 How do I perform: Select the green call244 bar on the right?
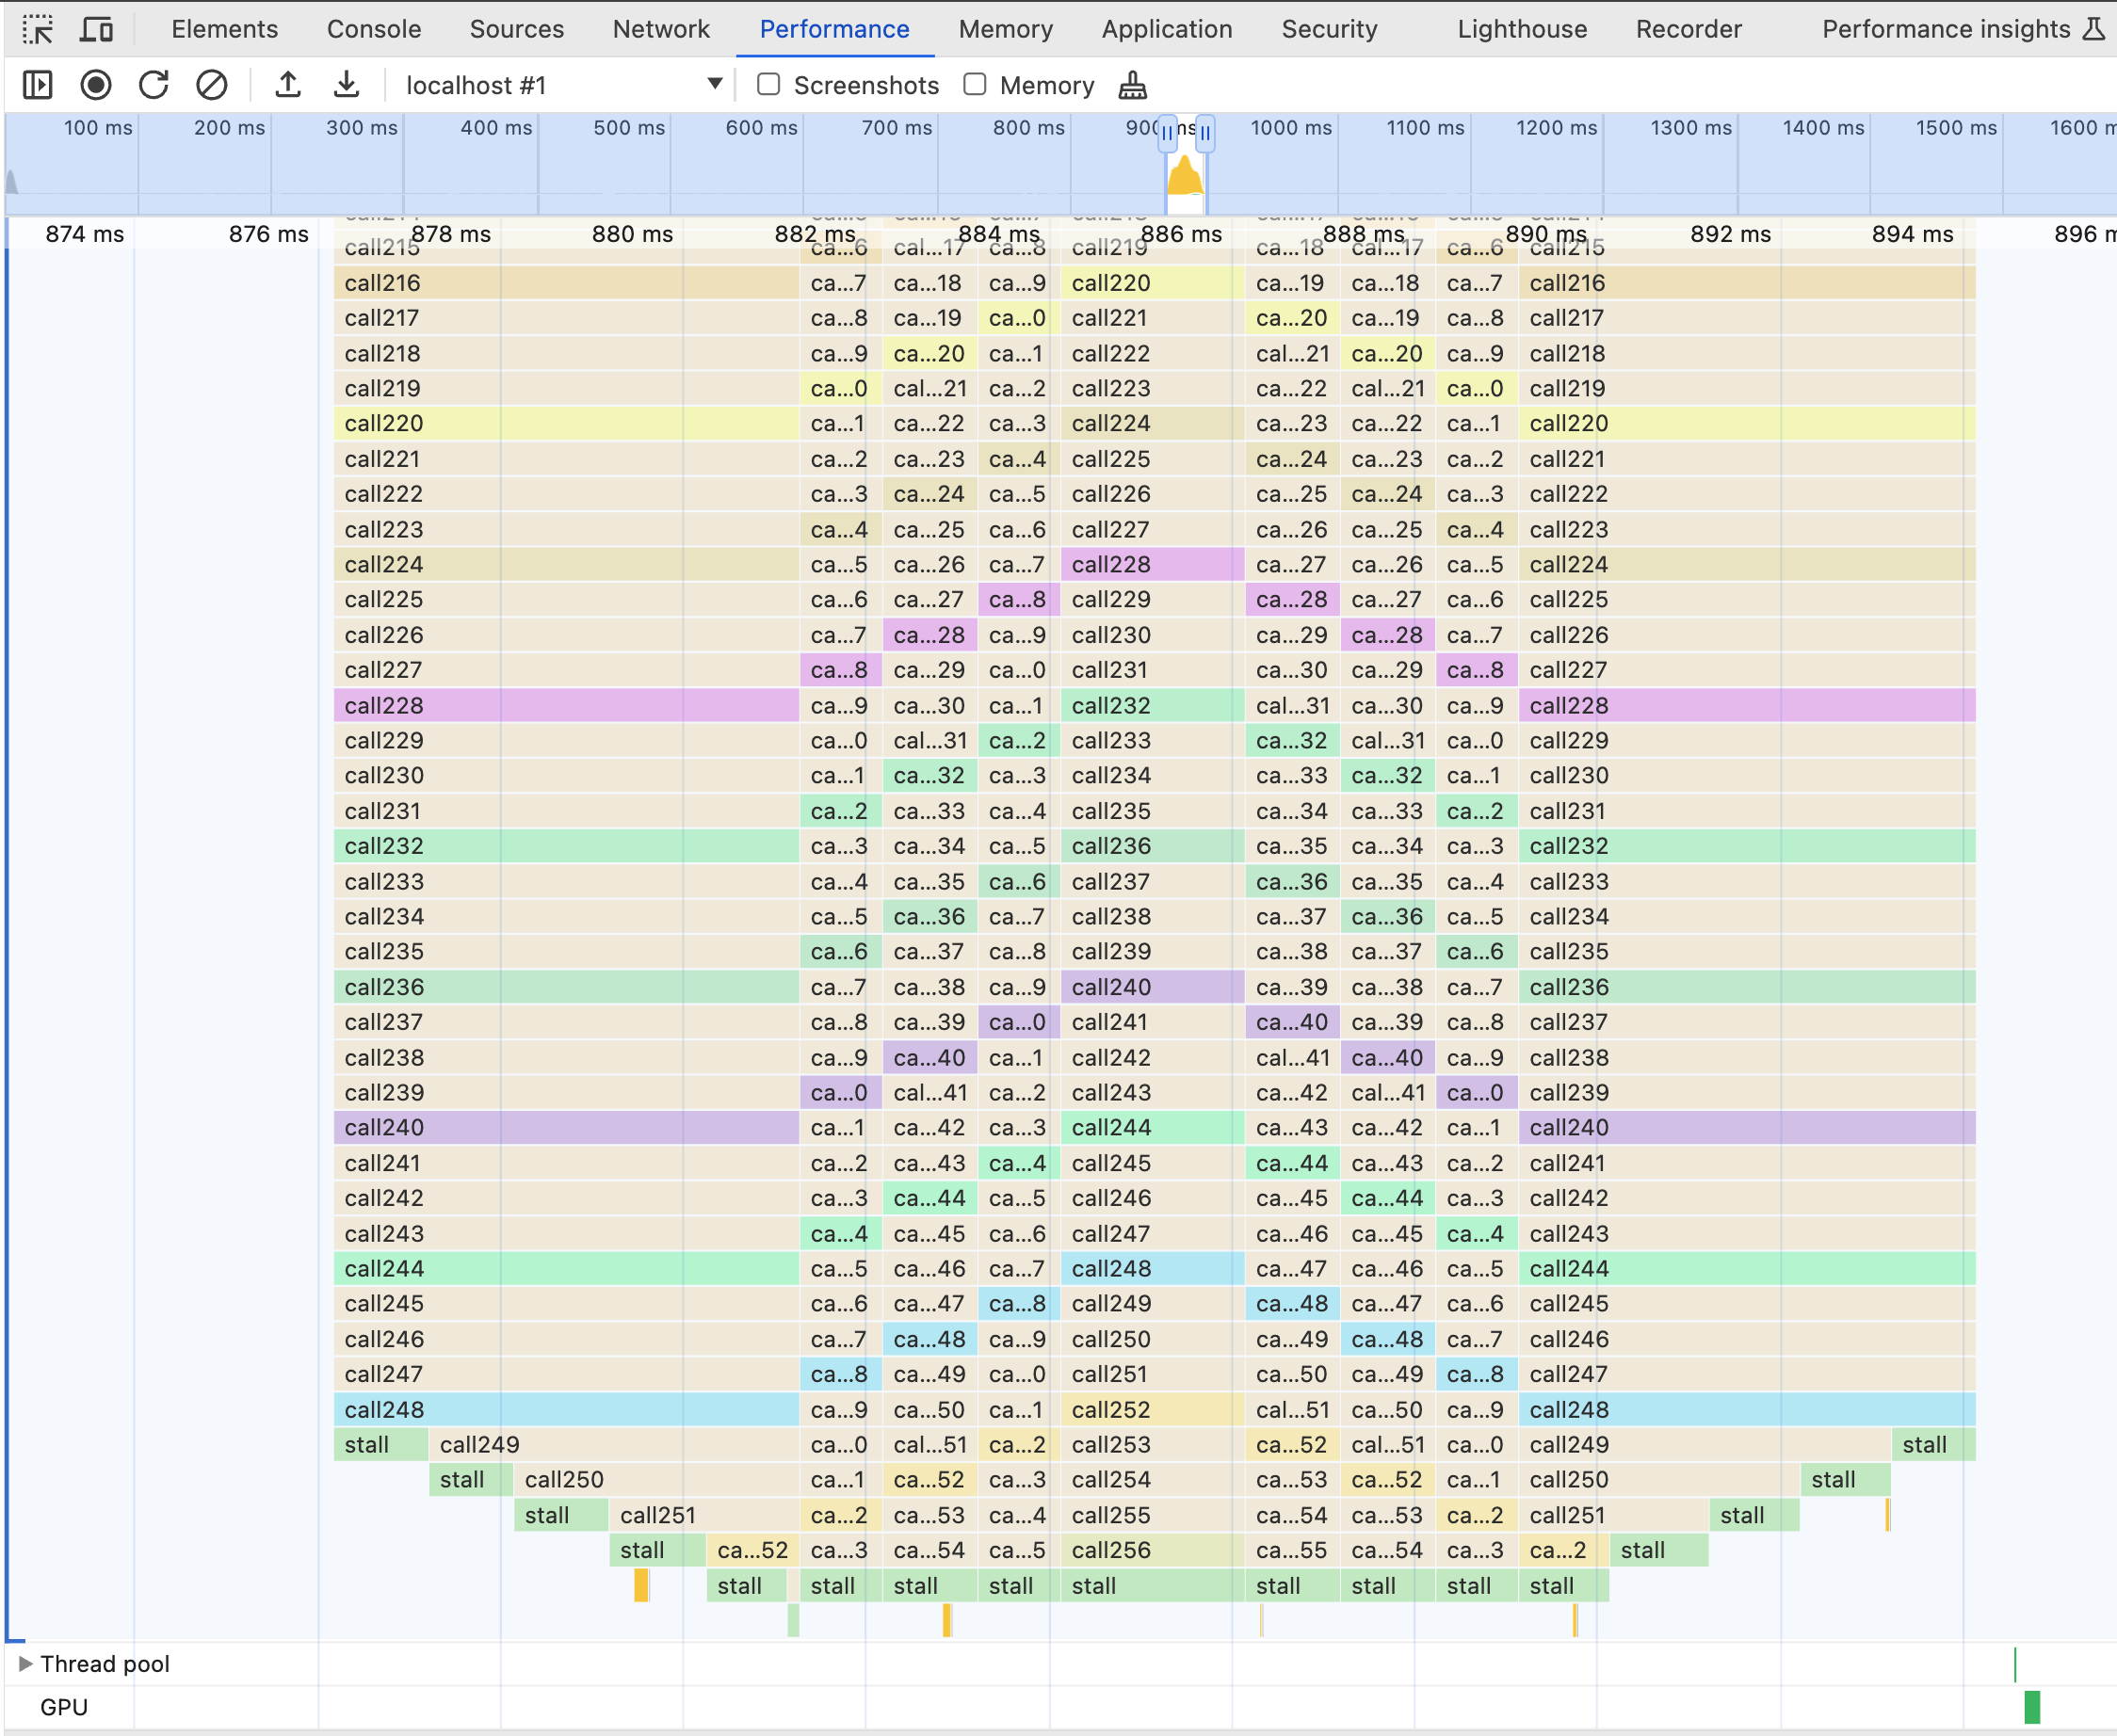[x=1747, y=1268]
